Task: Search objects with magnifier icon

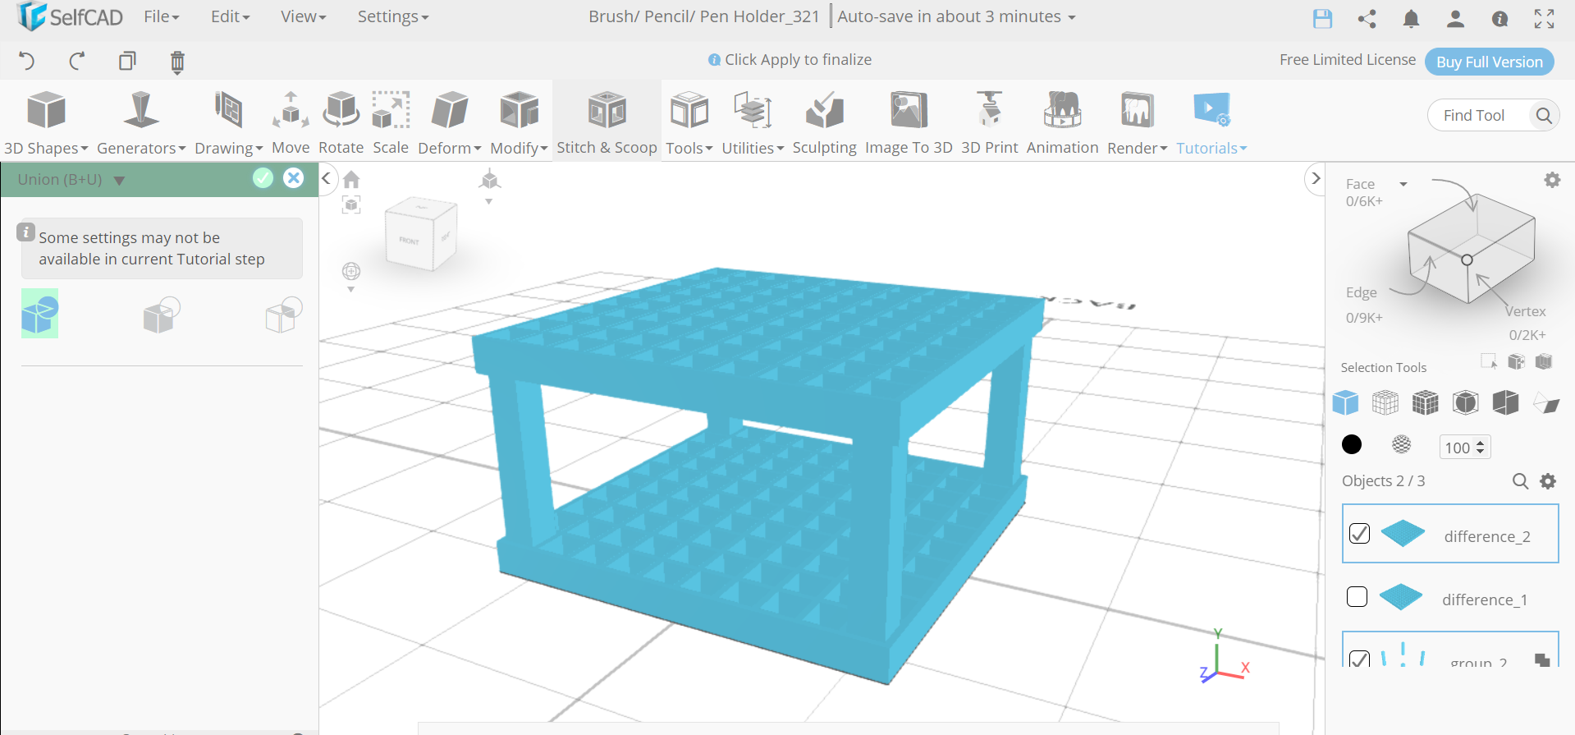Action: pyautogui.click(x=1520, y=481)
